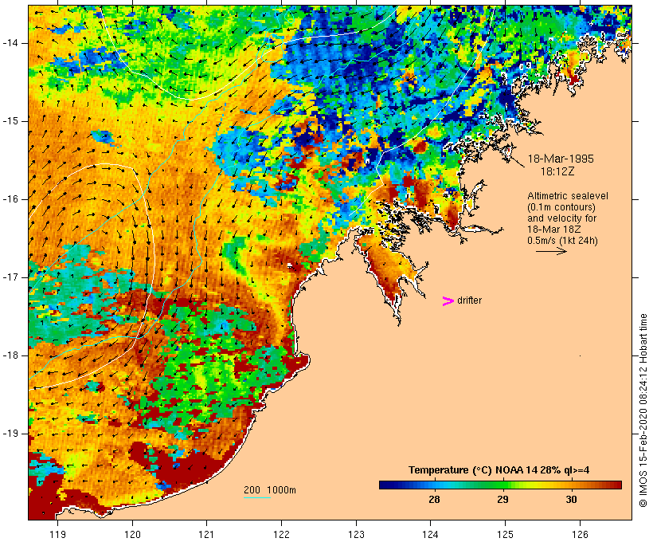Screen dimensions: 653x542
Task: Click the longitude label '120'
Action: (x=132, y=534)
